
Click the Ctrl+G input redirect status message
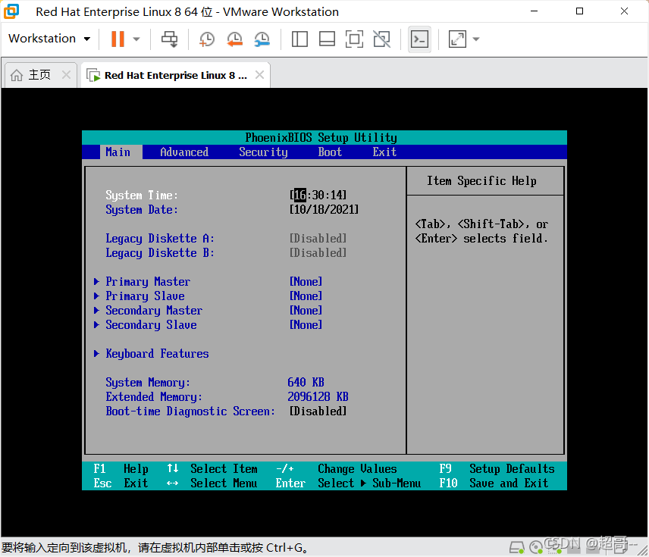[x=155, y=548]
